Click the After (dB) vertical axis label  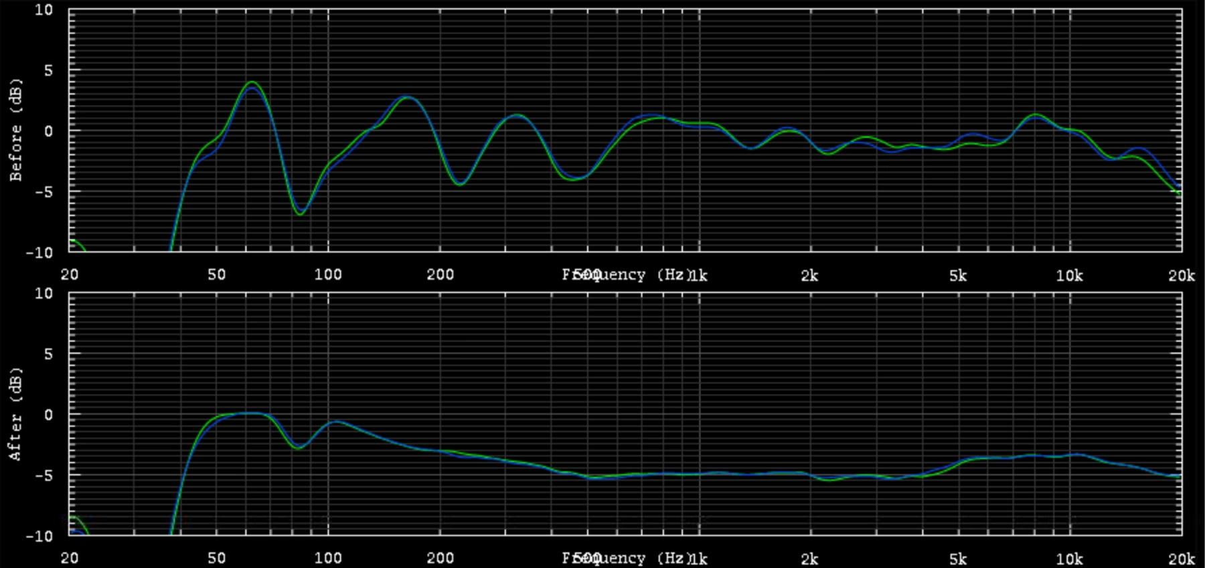point(16,413)
